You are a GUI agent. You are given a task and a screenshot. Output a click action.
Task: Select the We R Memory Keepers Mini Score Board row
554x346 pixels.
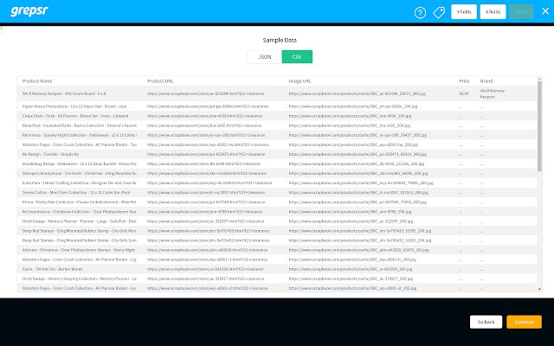tap(277, 93)
